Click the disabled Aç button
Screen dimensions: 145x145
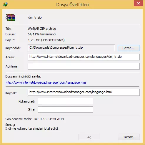[89, 137]
